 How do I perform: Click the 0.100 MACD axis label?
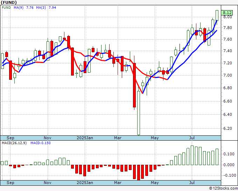pos(229,154)
